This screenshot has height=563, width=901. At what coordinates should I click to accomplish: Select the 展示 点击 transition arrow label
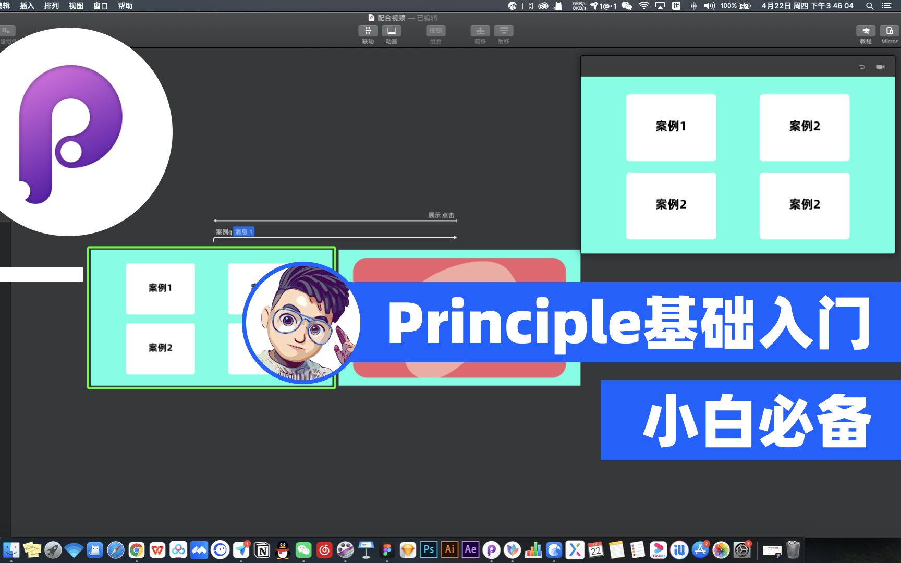[x=441, y=215]
